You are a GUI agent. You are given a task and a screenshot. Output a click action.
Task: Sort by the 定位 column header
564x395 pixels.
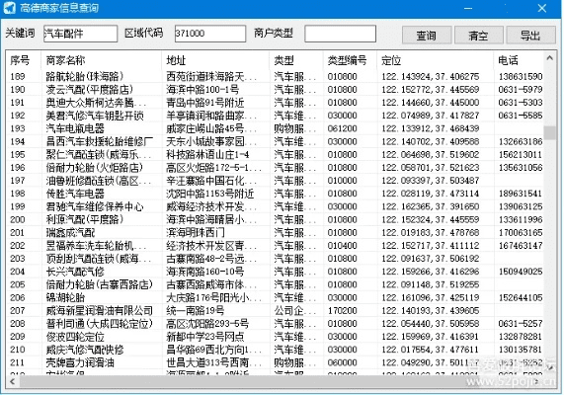pos(436,60)
